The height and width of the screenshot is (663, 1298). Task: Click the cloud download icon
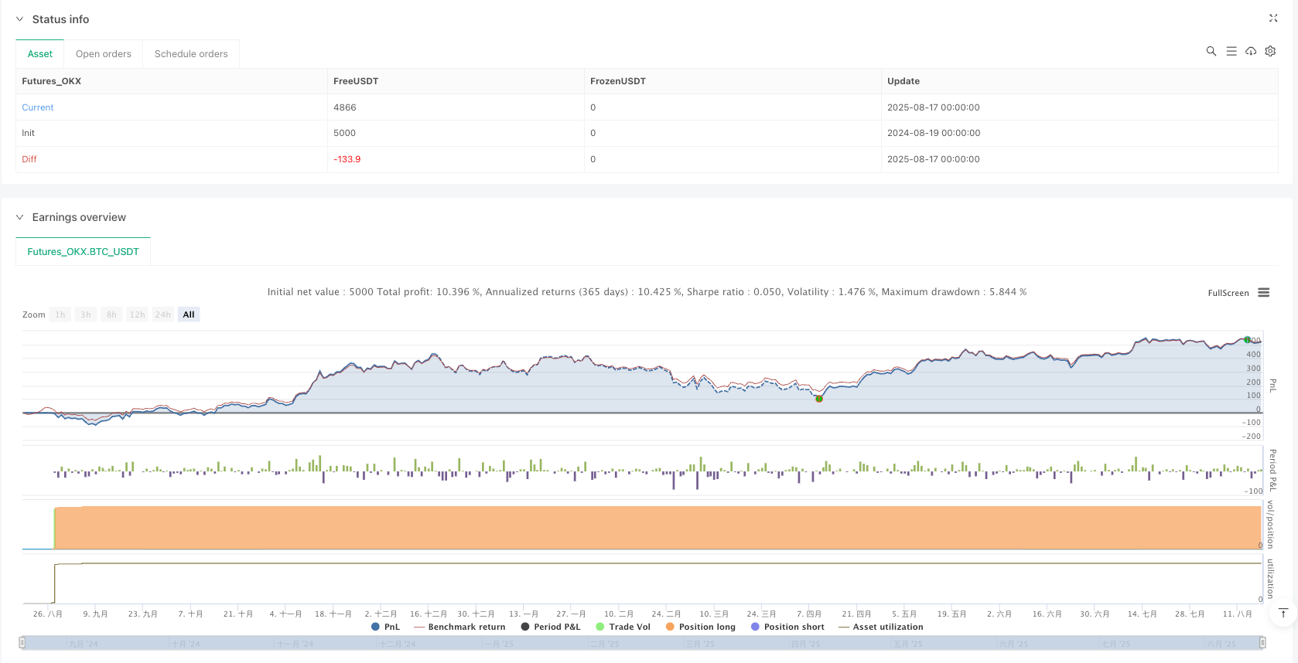click(x=1251, y=51)
